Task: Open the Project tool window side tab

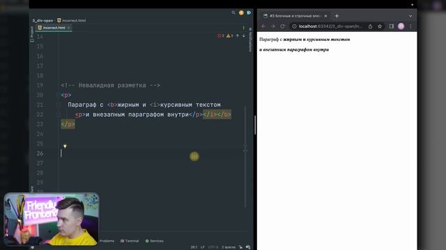Action: [32, 34]
